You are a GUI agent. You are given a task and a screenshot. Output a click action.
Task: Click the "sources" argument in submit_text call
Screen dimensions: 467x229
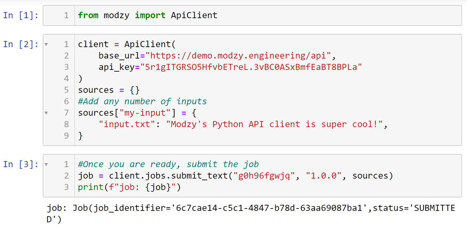(370, 176)
